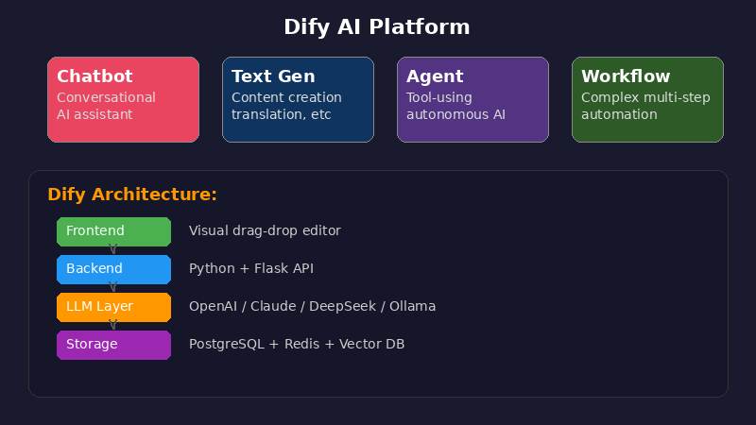
Task: Click the Dify AI Platform title
Action: pyautogui.click(x=376, y=27)
